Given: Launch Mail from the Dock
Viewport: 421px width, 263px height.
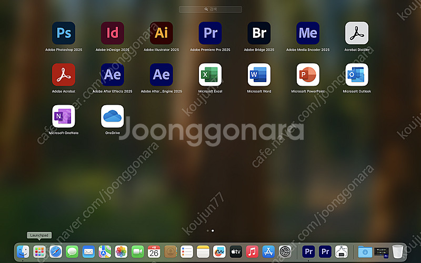Looking at the screenshot, I should 88,252.
